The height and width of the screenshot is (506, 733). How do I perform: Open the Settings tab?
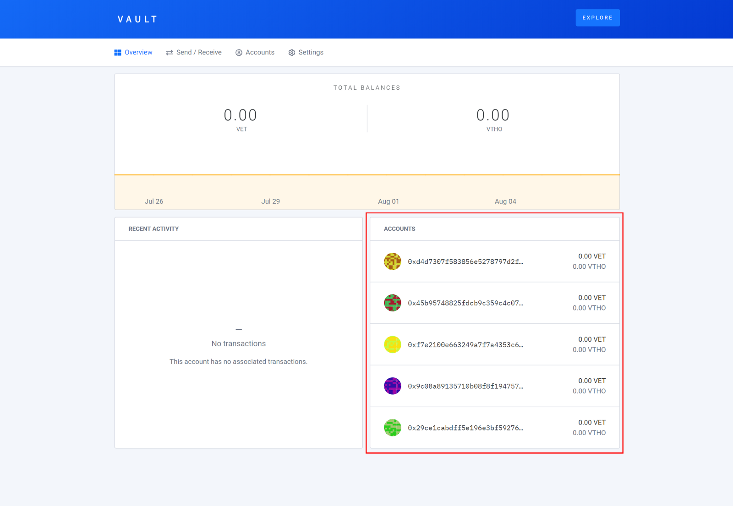coord(311,52)
